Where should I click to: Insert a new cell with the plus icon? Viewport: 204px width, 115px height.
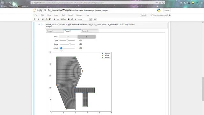coord(39,19)
